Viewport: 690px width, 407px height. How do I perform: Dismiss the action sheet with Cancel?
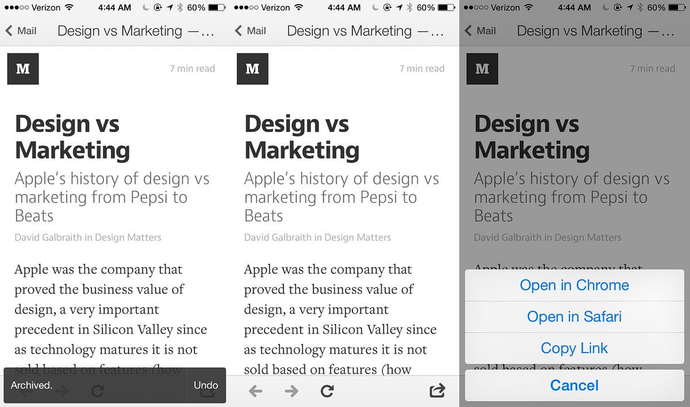(574, 385)
